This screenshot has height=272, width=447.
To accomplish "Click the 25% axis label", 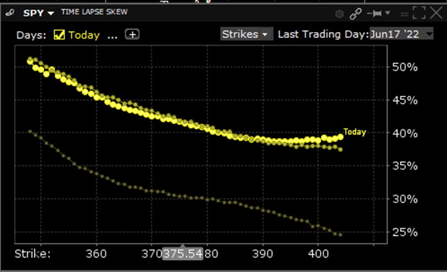I will tap(405, 232).
